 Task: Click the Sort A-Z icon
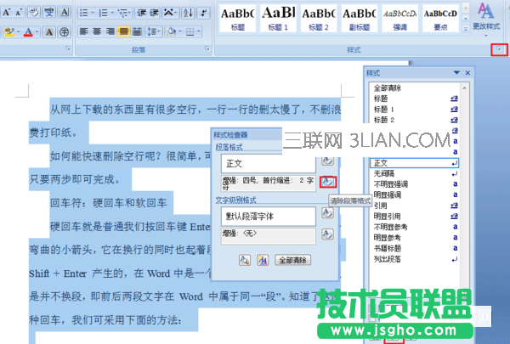[189, 13]
